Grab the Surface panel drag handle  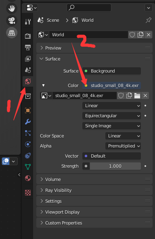[x=147, y=59]
